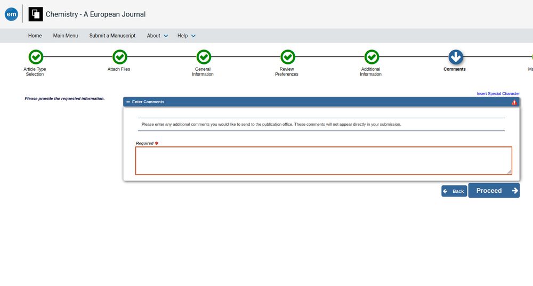Select the Article Type Selection step checkmark
The height and width of the screenshot is (286, 533).
pos(36,57)
